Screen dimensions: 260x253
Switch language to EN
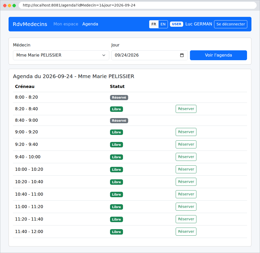point(163,24)
